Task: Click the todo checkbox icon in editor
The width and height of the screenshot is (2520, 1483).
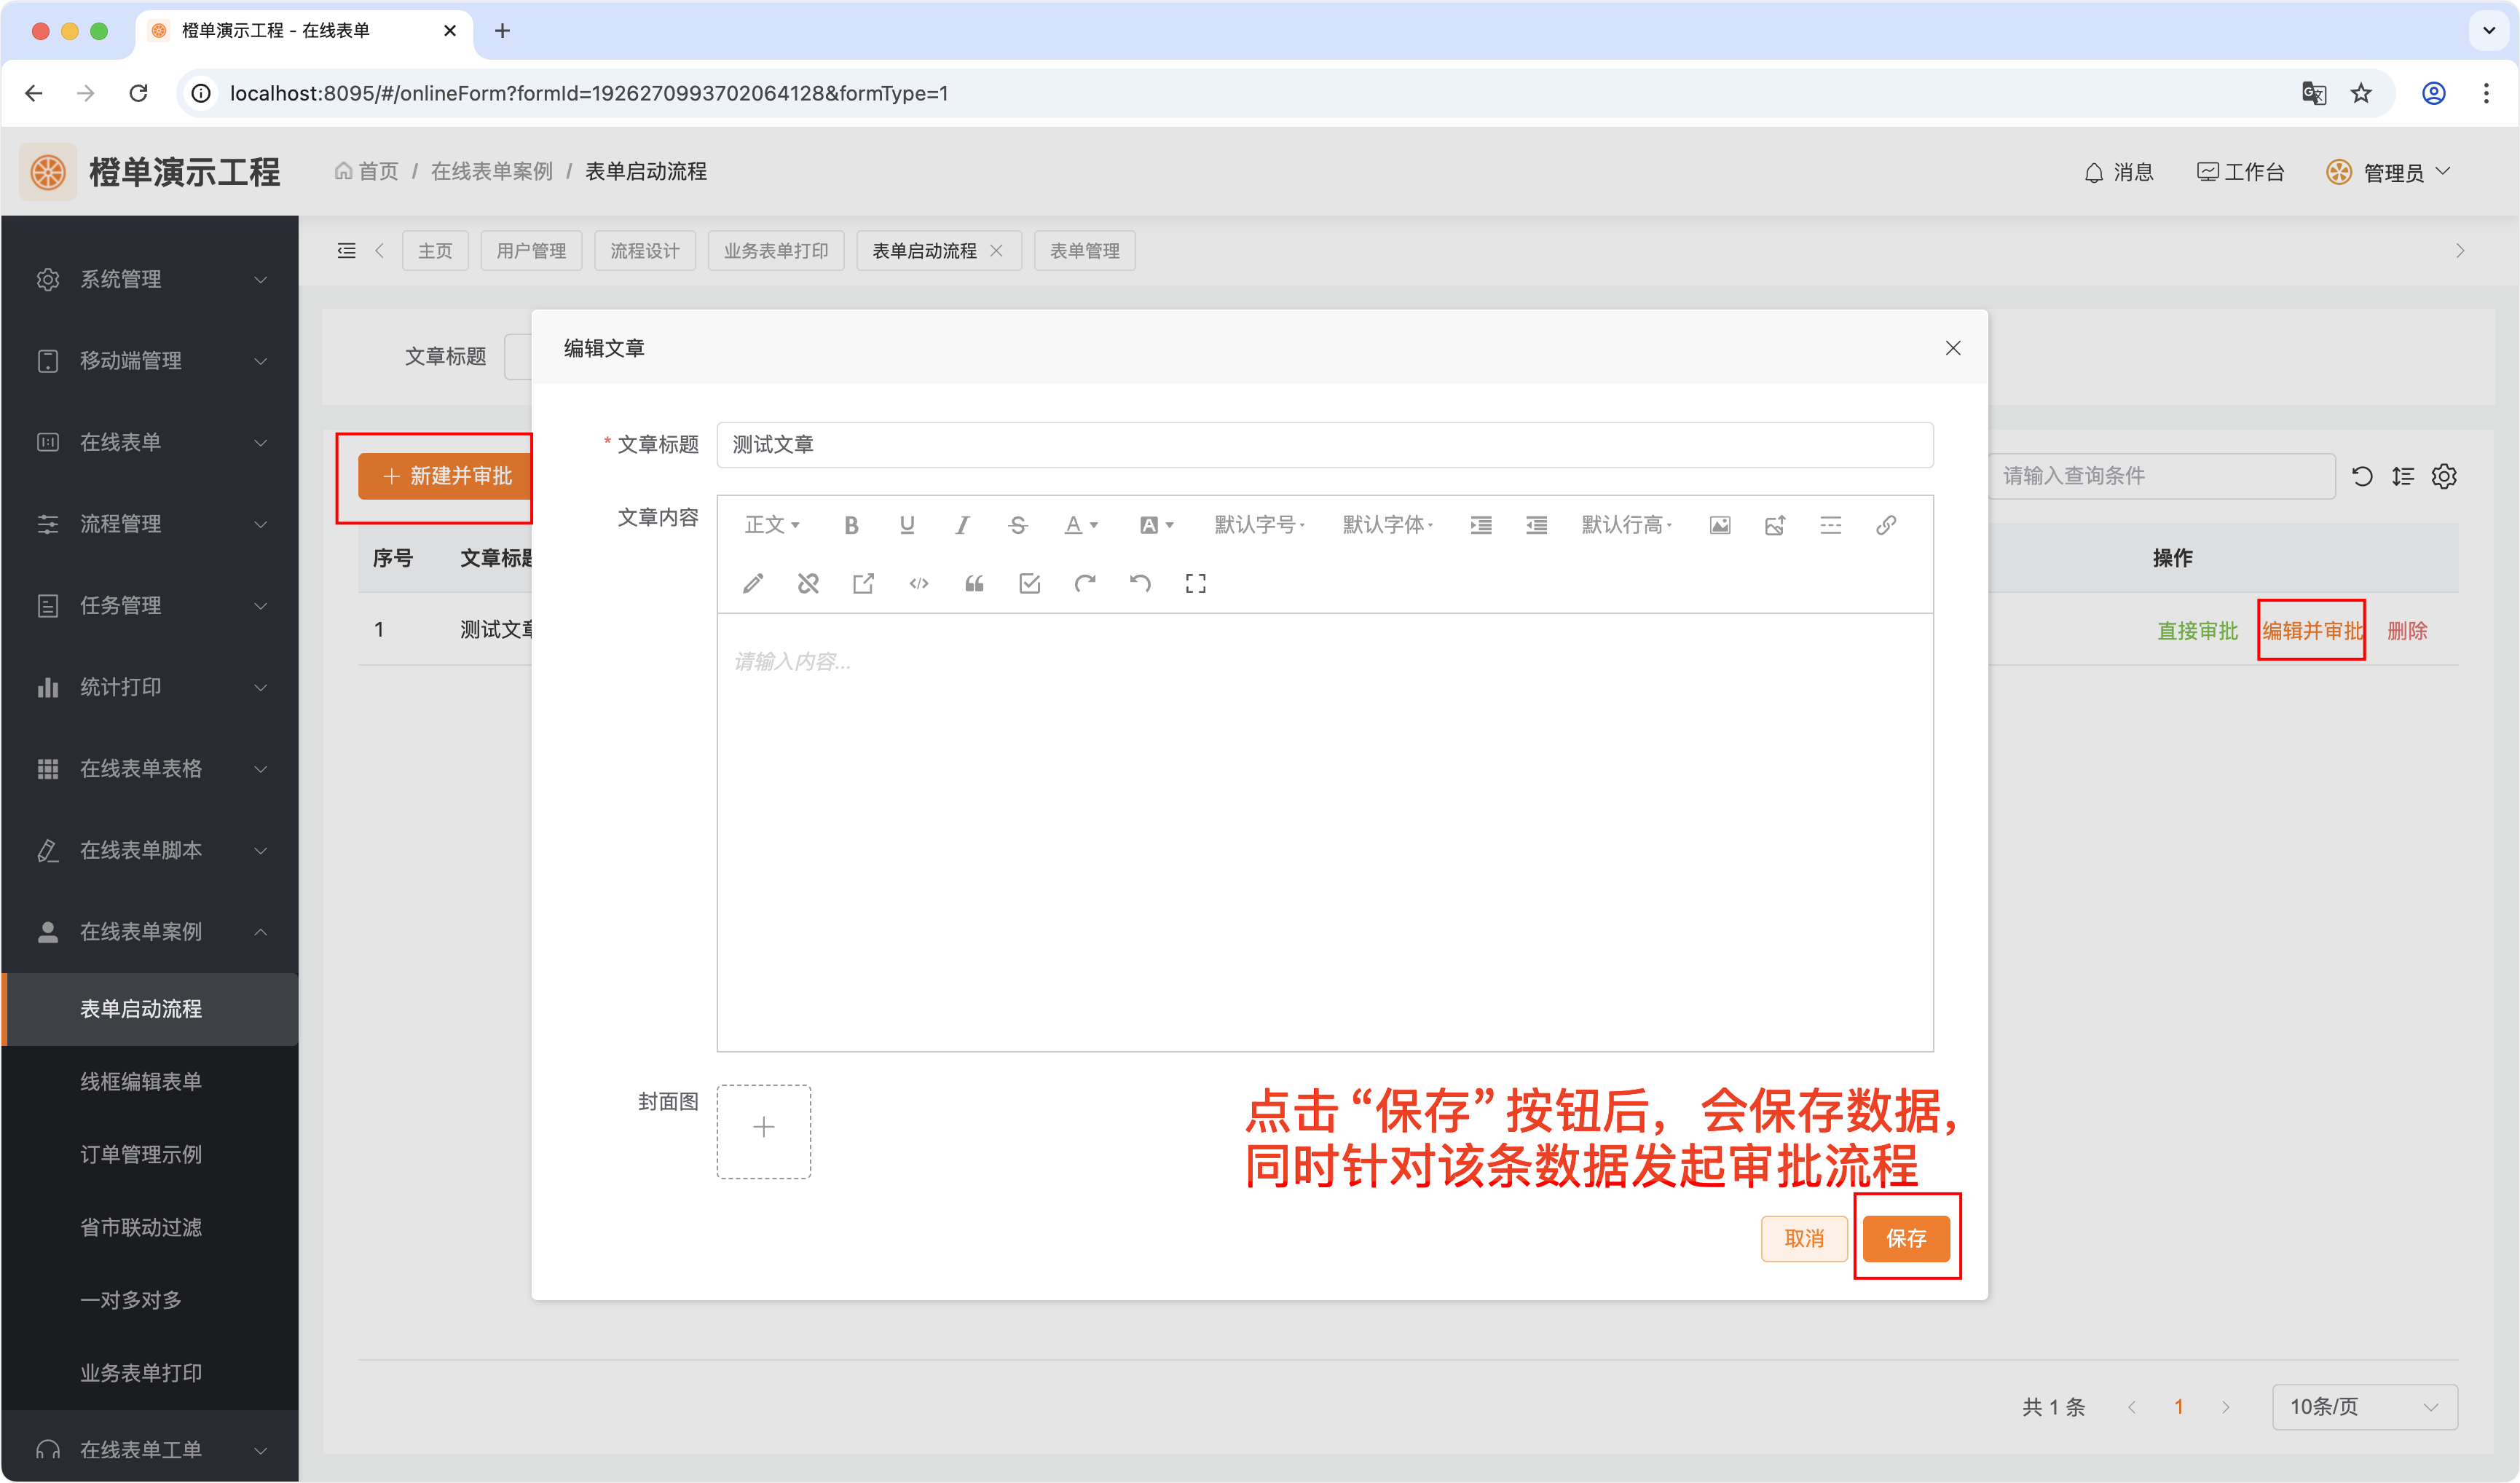Action: (1029, 583)
